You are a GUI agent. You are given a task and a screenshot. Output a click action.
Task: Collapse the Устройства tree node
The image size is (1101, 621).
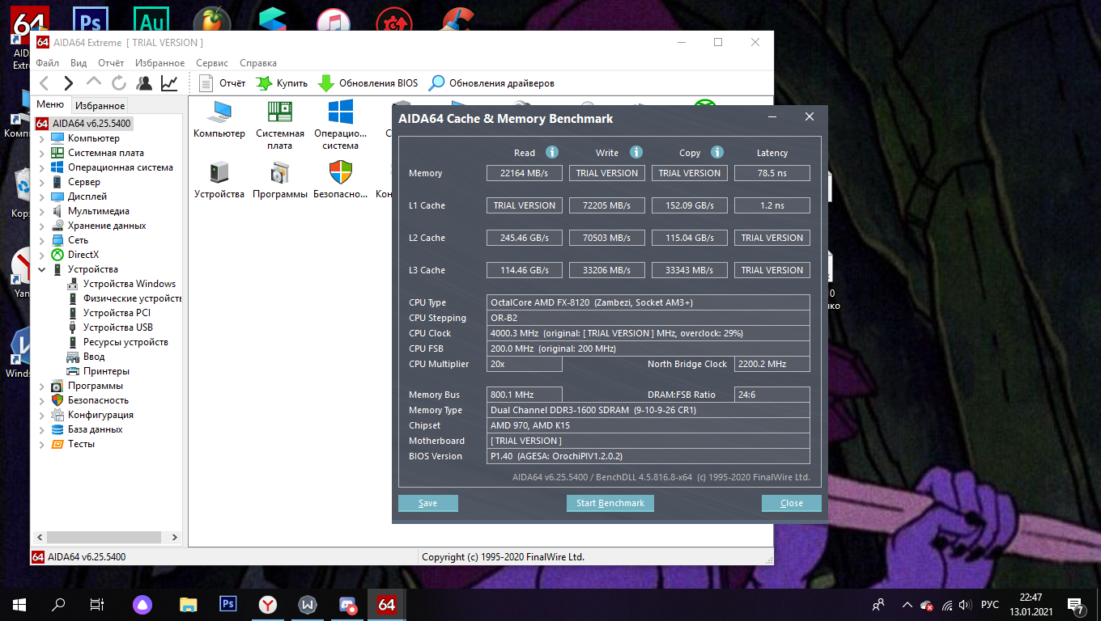pyautogui.click(x=42, y=269)
